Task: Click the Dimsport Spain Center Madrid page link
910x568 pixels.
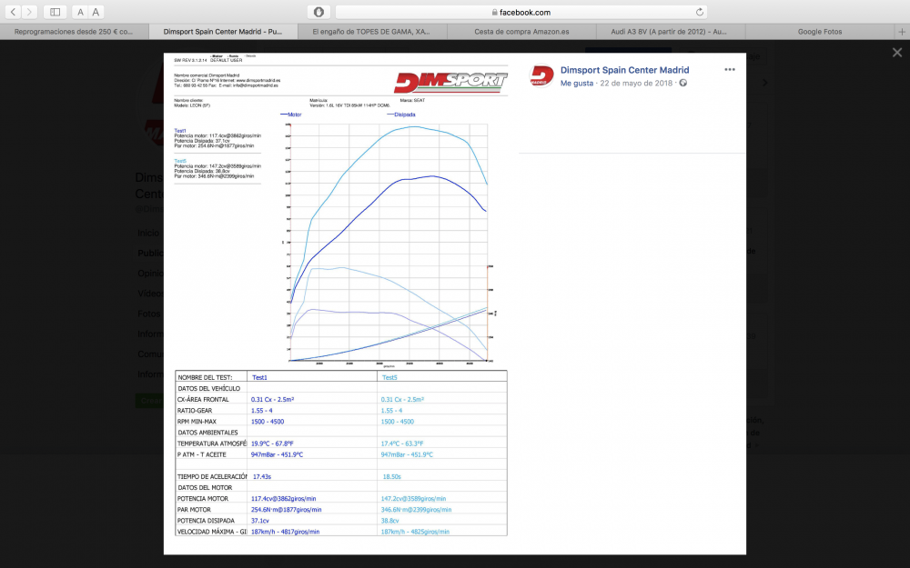Action: pos(624,70)
